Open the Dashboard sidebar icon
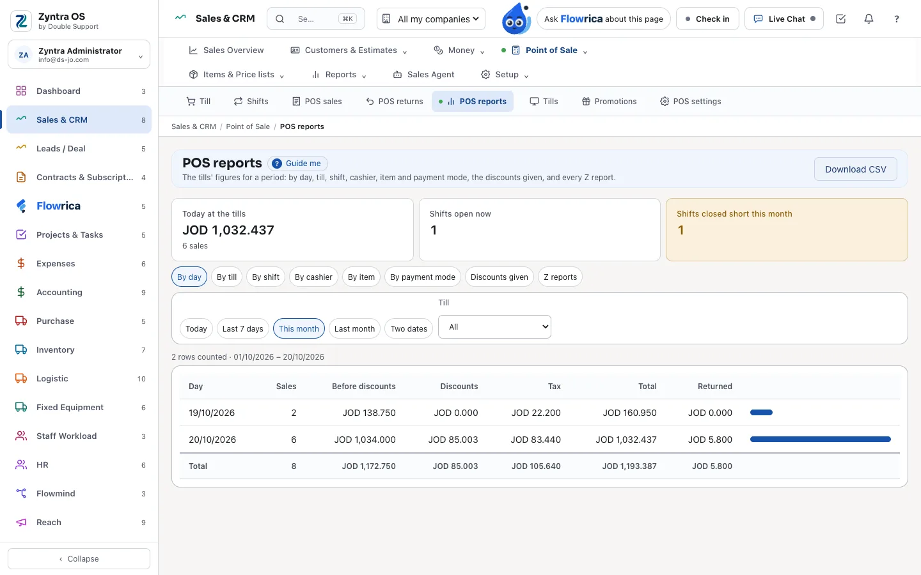921x575 pixels. pos(21,91)
